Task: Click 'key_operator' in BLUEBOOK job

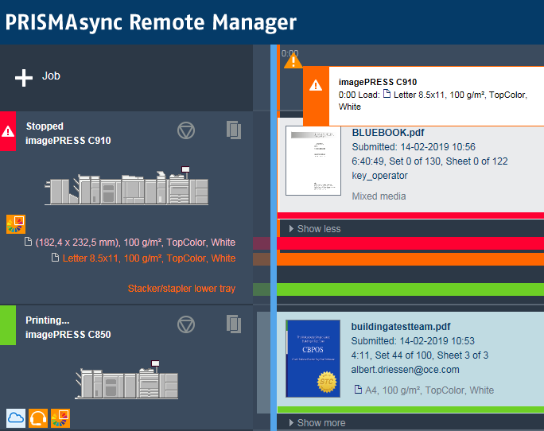Action: click(379, 176)
